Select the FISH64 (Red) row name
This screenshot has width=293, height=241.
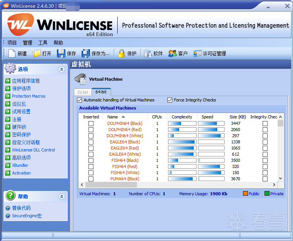point(125,166)
